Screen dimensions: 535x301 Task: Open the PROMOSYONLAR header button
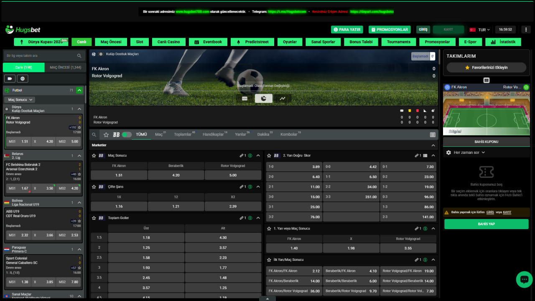coord(390,30)
